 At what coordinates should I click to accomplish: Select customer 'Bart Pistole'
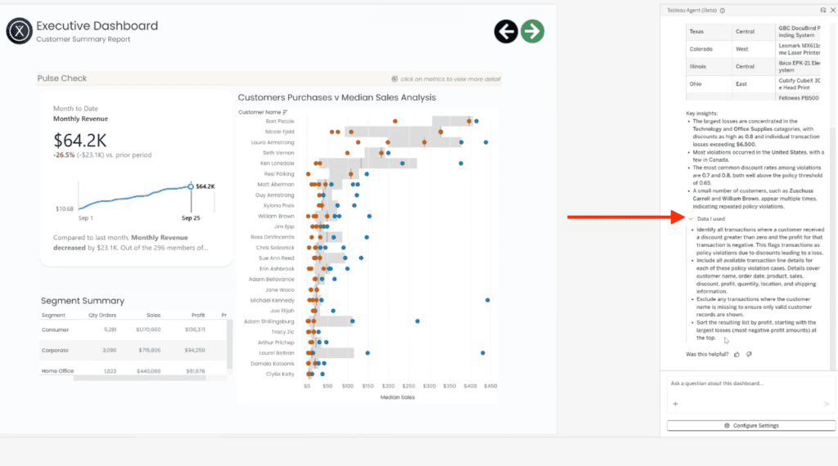(280, 121)
